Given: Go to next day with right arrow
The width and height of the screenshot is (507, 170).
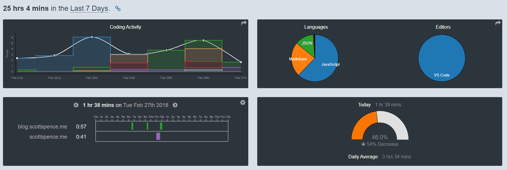Looking at the screenshot, I should pos(175,105).
